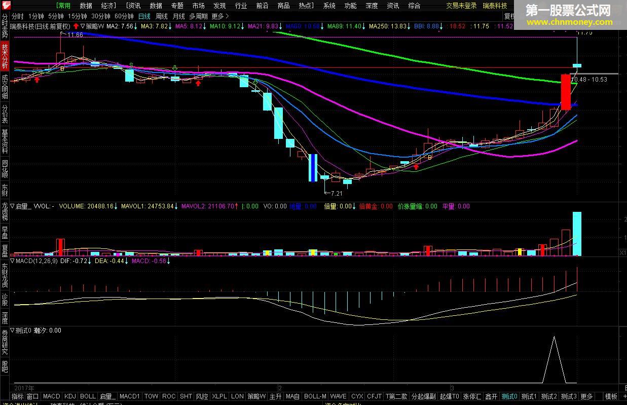This screenshot has width=627, height=405.
Task: Switch to 分时 period
Action: pos(17,16)
